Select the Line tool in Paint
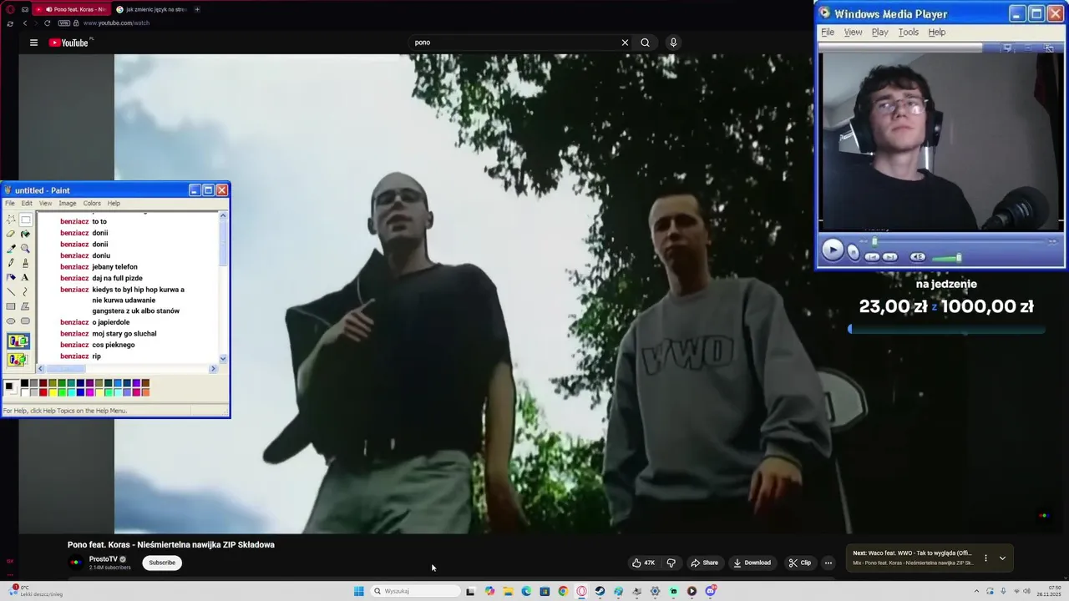1069x601 pixels. coord(11,291)
